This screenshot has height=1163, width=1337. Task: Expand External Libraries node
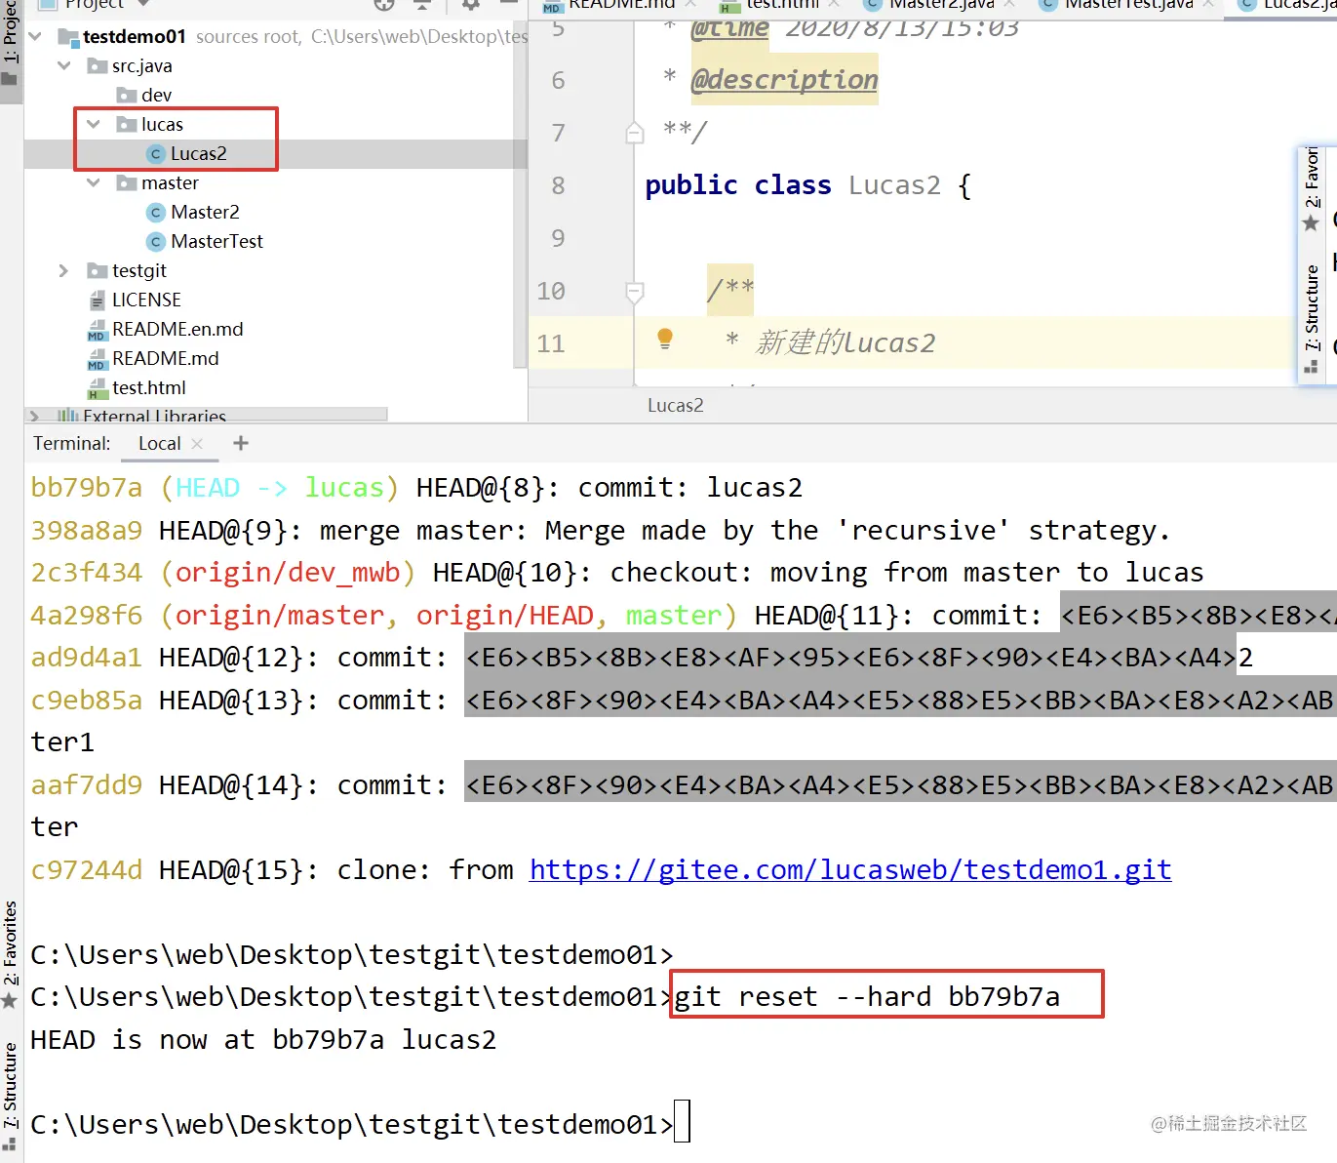pyautogui.click(x=35, y=417)
